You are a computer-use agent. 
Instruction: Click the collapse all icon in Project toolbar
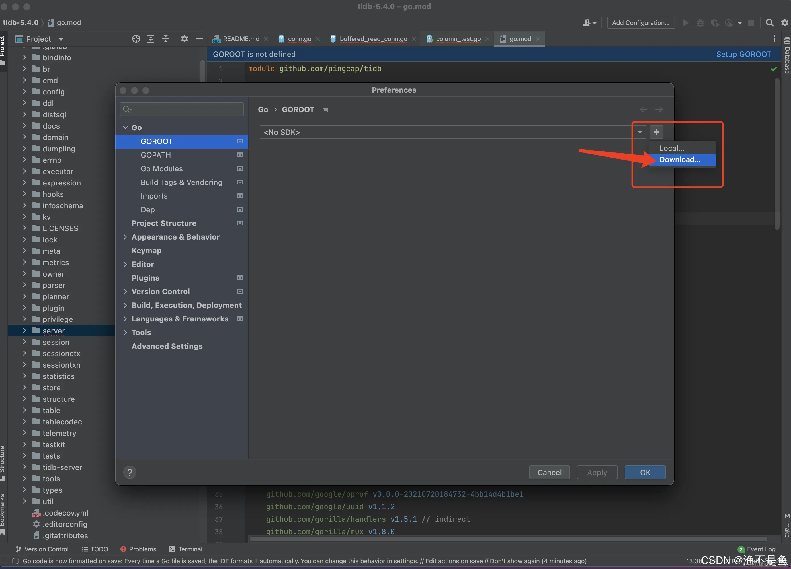[166, 39]
